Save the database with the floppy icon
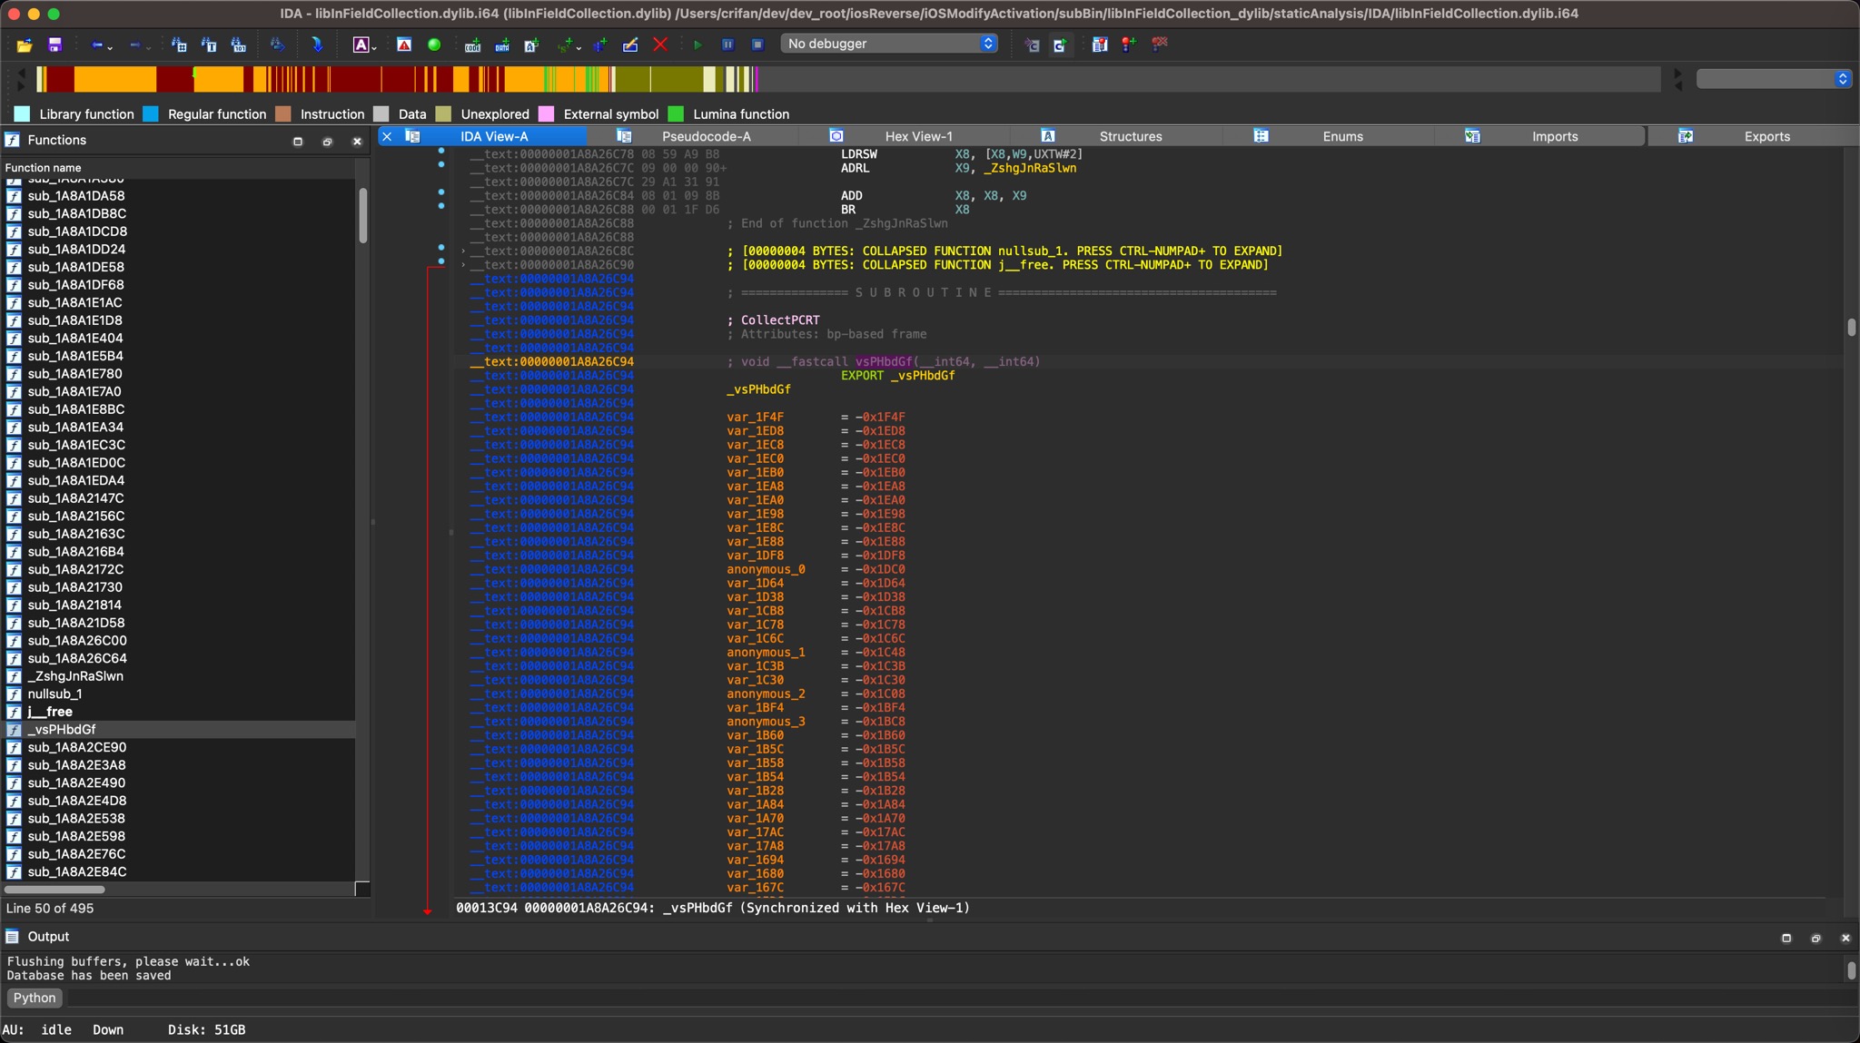The height and width of the screenshot is (1043, 1860). 54,44
